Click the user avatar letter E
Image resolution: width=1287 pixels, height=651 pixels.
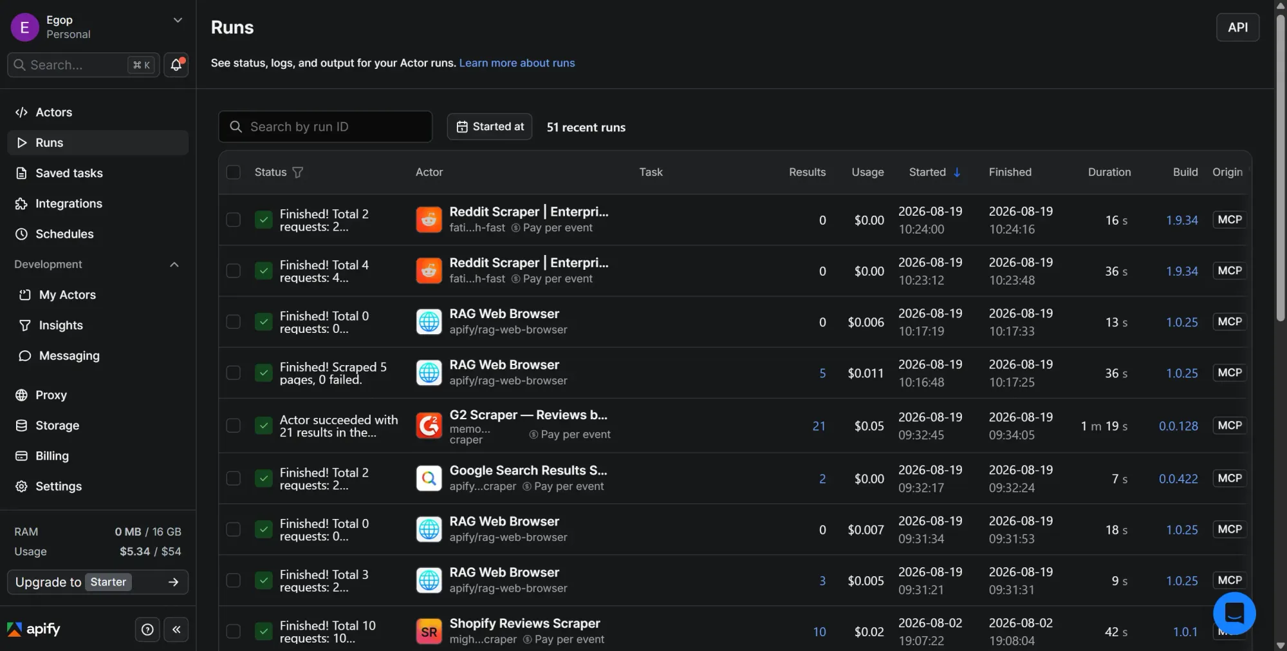click(x=24, y=27)
